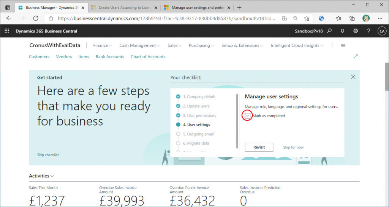Open the Vendors link
The image size is (389, 207).
tap(64, 56)
